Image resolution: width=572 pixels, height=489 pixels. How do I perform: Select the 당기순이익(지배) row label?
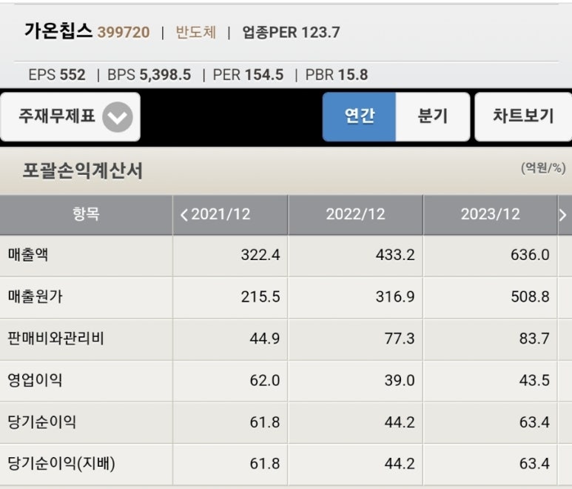(61, 464)
